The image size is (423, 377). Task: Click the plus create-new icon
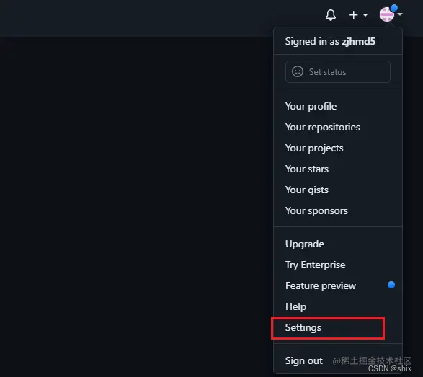pyautogui.click(x=353, y=15)
